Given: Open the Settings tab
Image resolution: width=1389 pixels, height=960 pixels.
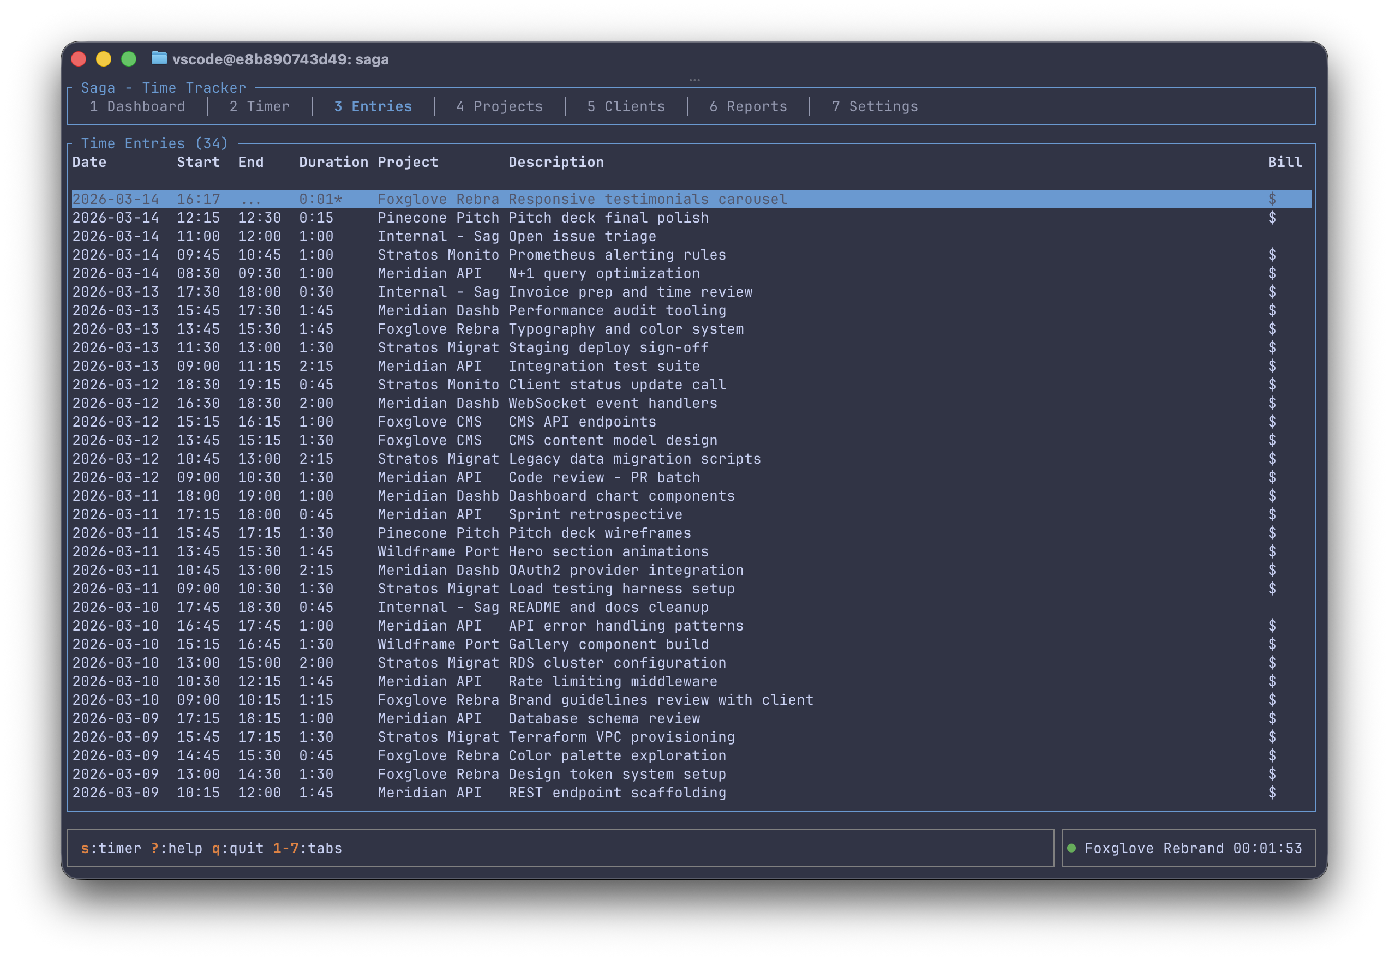Looking at the screenshot, I should click(874, 106).
